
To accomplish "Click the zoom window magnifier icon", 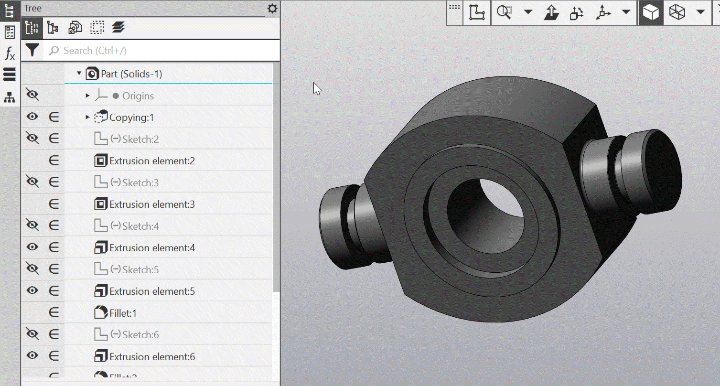I will [504, 13].
